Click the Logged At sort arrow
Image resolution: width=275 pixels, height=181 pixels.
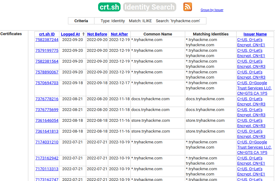tap(83, 34)
